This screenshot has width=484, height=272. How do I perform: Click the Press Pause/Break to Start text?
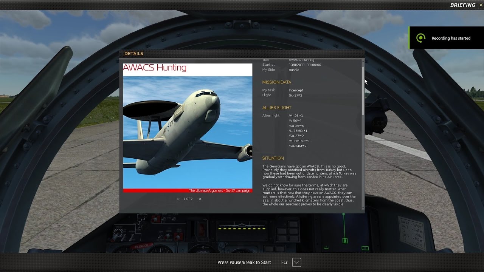coord(244,262)
